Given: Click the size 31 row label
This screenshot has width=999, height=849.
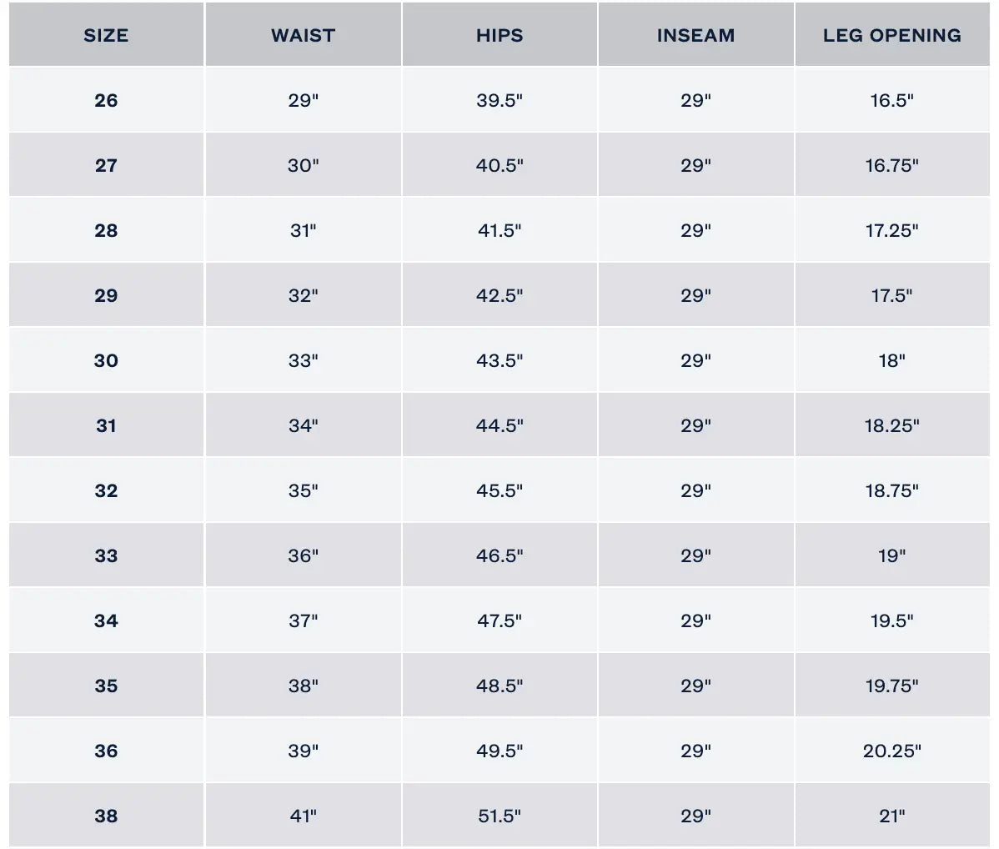Looking at the screenshot, I should point(106,425).
